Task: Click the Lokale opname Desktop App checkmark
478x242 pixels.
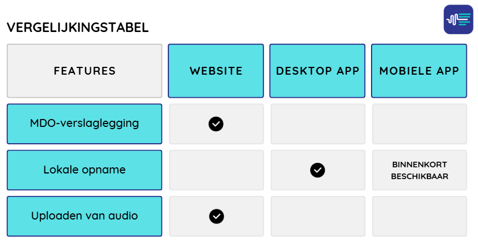Action: tap(318, 170)
